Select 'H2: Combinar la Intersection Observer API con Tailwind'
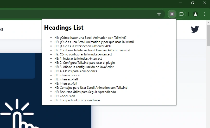Viewport: 210px width, 128px height. coord(92,50)
